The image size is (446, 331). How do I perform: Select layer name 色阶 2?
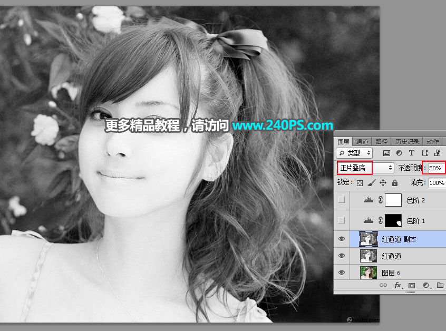pos(415,200)
